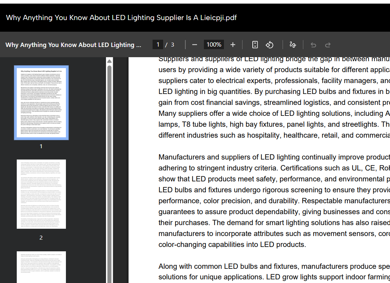390x283 pixels.
Task: Open page 1 thumbnail
Action: tap(41, 103)
